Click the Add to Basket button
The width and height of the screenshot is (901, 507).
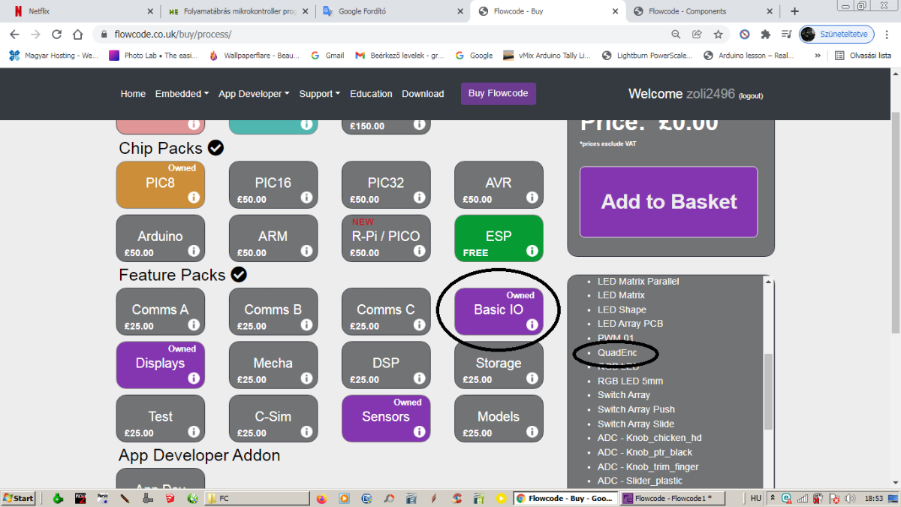(x=669, y=201)
